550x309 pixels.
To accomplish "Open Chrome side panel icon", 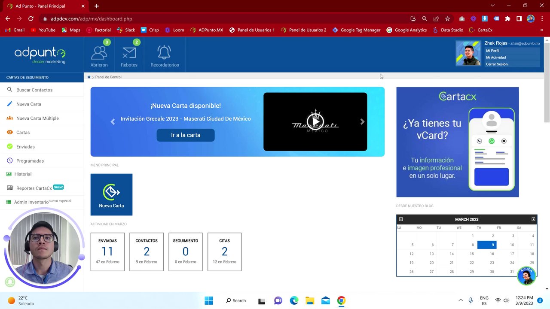I will [x=519, y=19].
